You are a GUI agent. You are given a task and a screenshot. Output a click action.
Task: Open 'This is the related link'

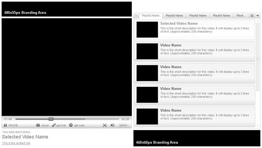click(16, 143)
